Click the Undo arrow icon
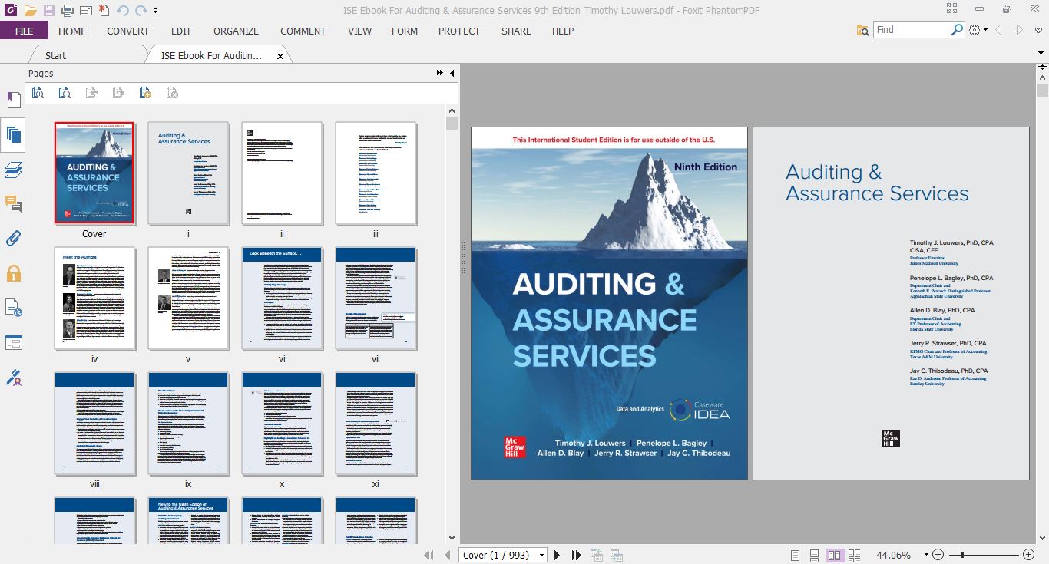Viewport: 1049px width, 564px height. tap(123, 11)
